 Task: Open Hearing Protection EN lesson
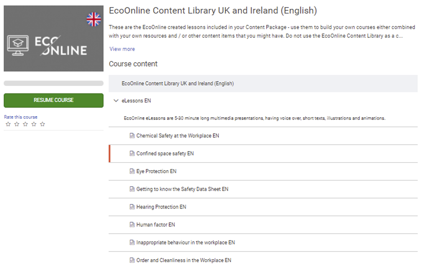(x=161, y=207)
